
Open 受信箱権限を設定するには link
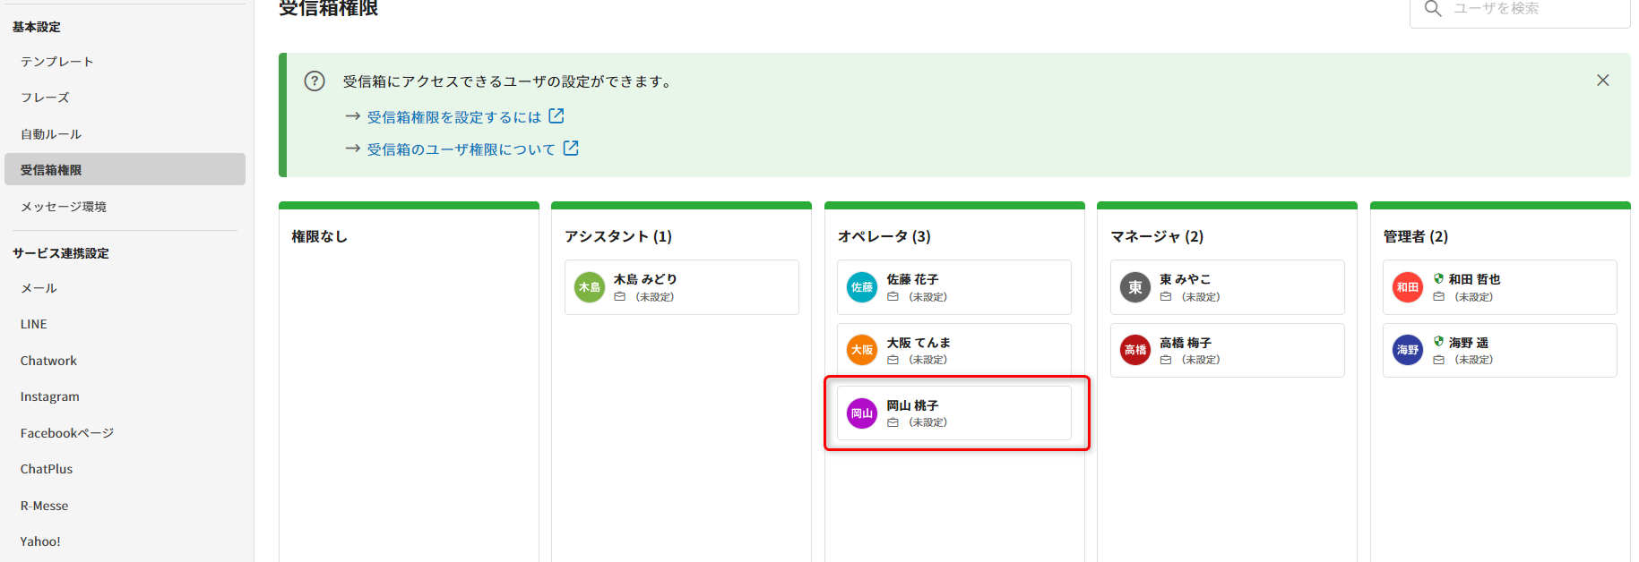point(454,117)
